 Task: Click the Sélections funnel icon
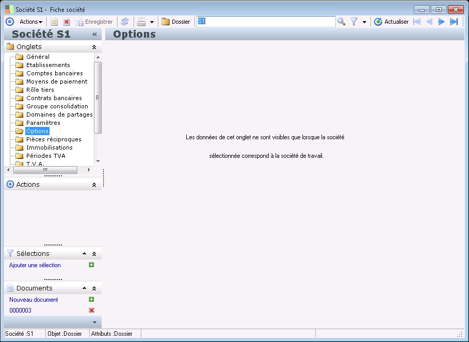coord(10,253)
